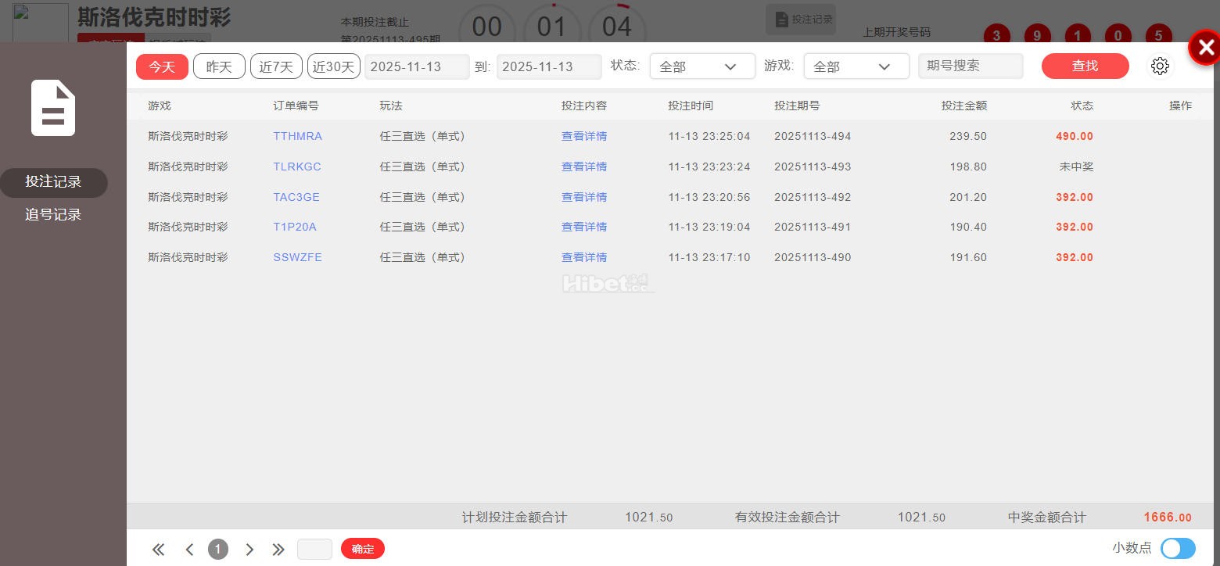The image size is (1220, 566).
Task: Open the 状态 status dropdown
Action: (x=701, y=66)
